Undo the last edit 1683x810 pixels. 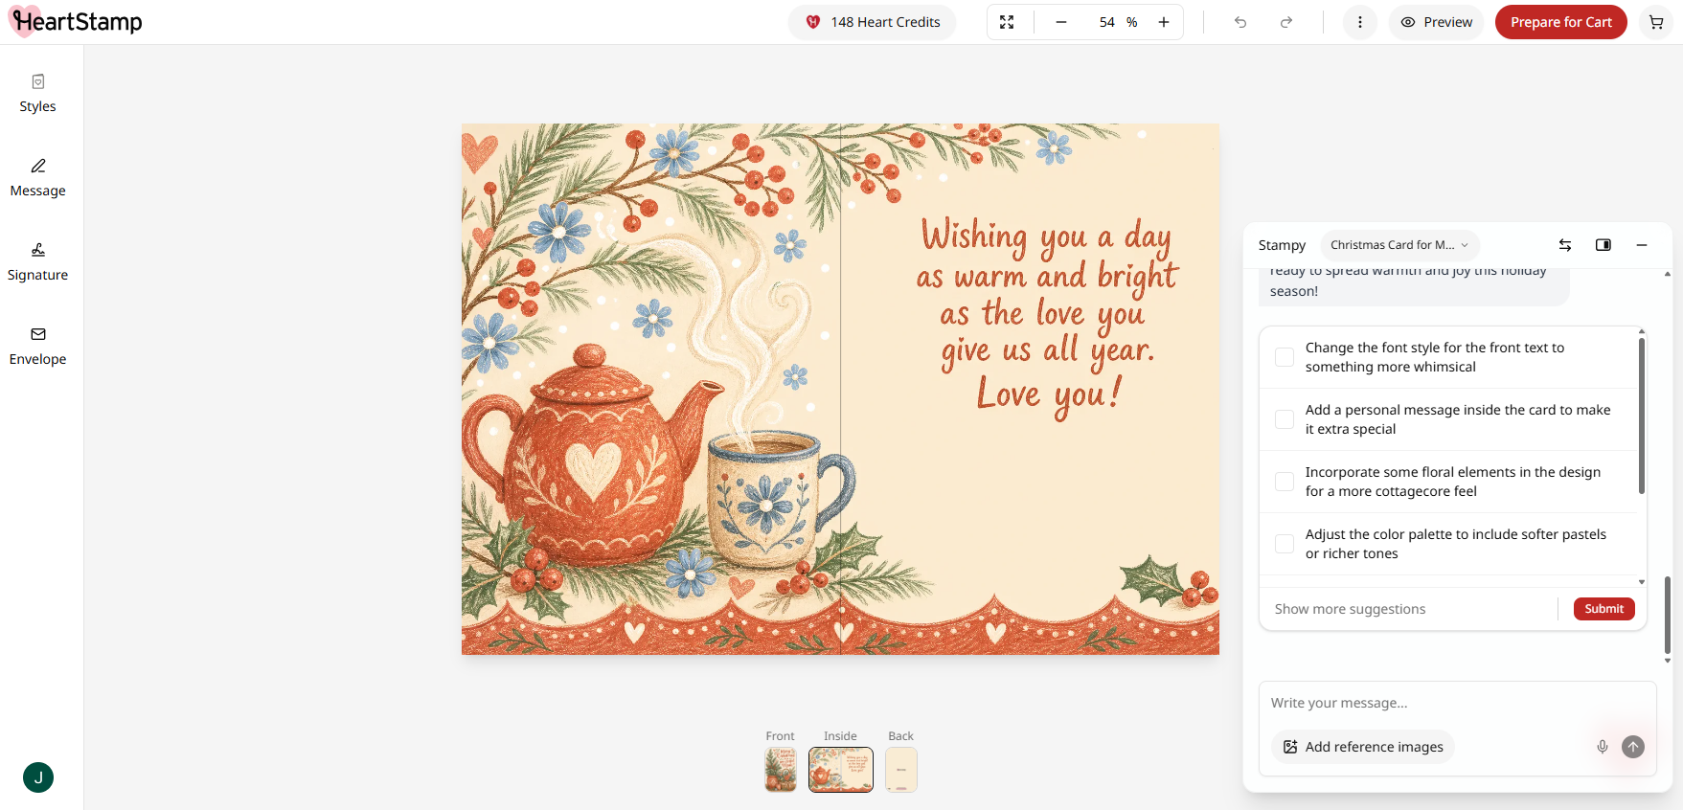click(1240, 22)
